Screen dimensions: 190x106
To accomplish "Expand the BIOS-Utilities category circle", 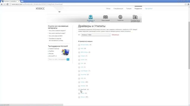I will (79, 52).
